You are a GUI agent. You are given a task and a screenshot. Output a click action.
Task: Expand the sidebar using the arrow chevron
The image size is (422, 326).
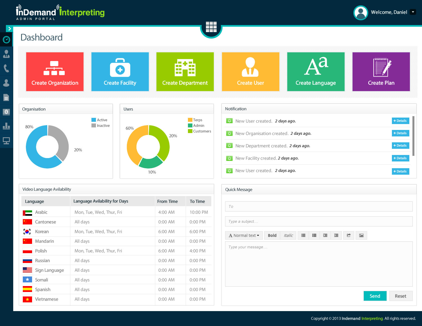pyautogui.click(x=10, y=29)
